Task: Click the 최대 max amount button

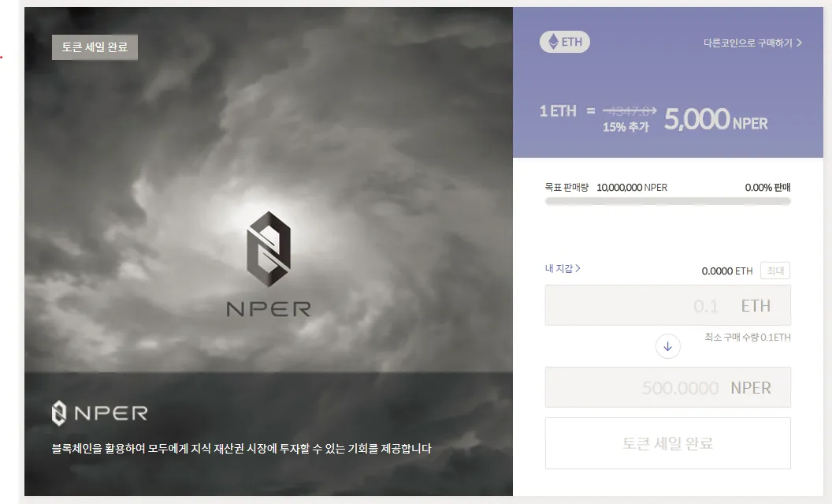Action: (x=775, y=271)
